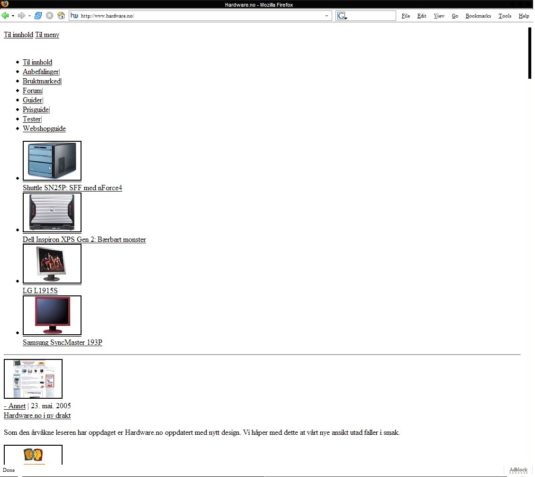Viewport: 535px width, 477px height.
Task: Open Hardware.no i ny drakt article link
Action: [37, 415]
